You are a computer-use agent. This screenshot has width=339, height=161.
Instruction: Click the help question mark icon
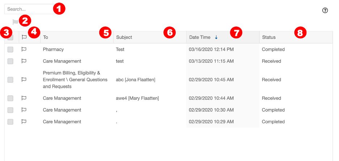325,11
